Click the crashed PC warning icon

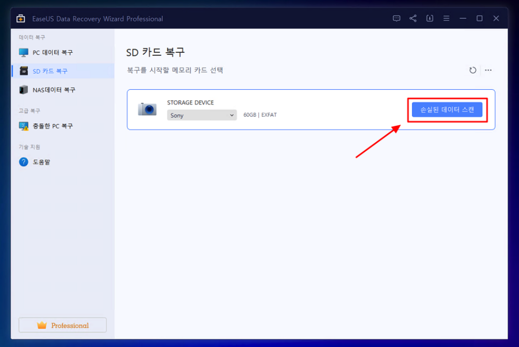pyautogui.click(x=24, y=126)
